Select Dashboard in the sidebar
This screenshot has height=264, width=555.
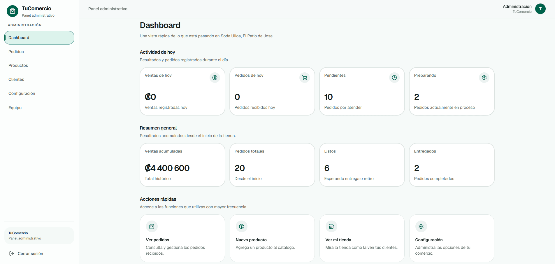39,38
